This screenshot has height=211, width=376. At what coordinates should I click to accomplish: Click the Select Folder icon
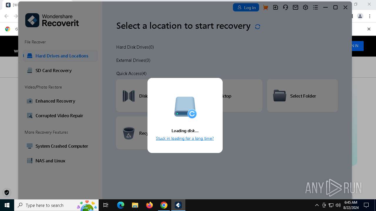point(280,96)
